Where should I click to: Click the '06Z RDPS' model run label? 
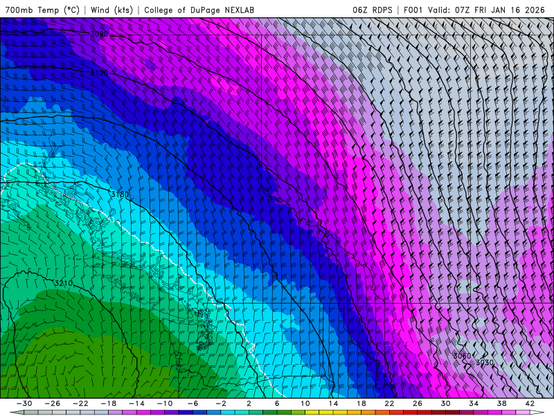pos(373,10)
